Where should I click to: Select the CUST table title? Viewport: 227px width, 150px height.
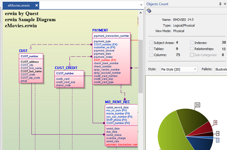point(23,51)
